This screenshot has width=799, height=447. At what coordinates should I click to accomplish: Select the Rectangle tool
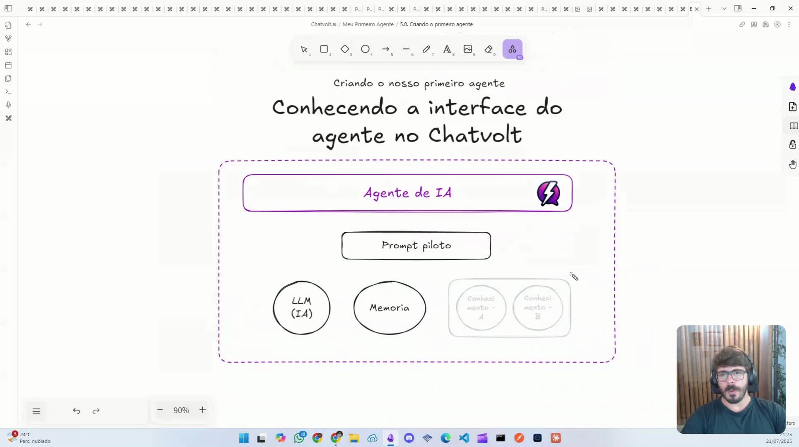tap(325, 50)
